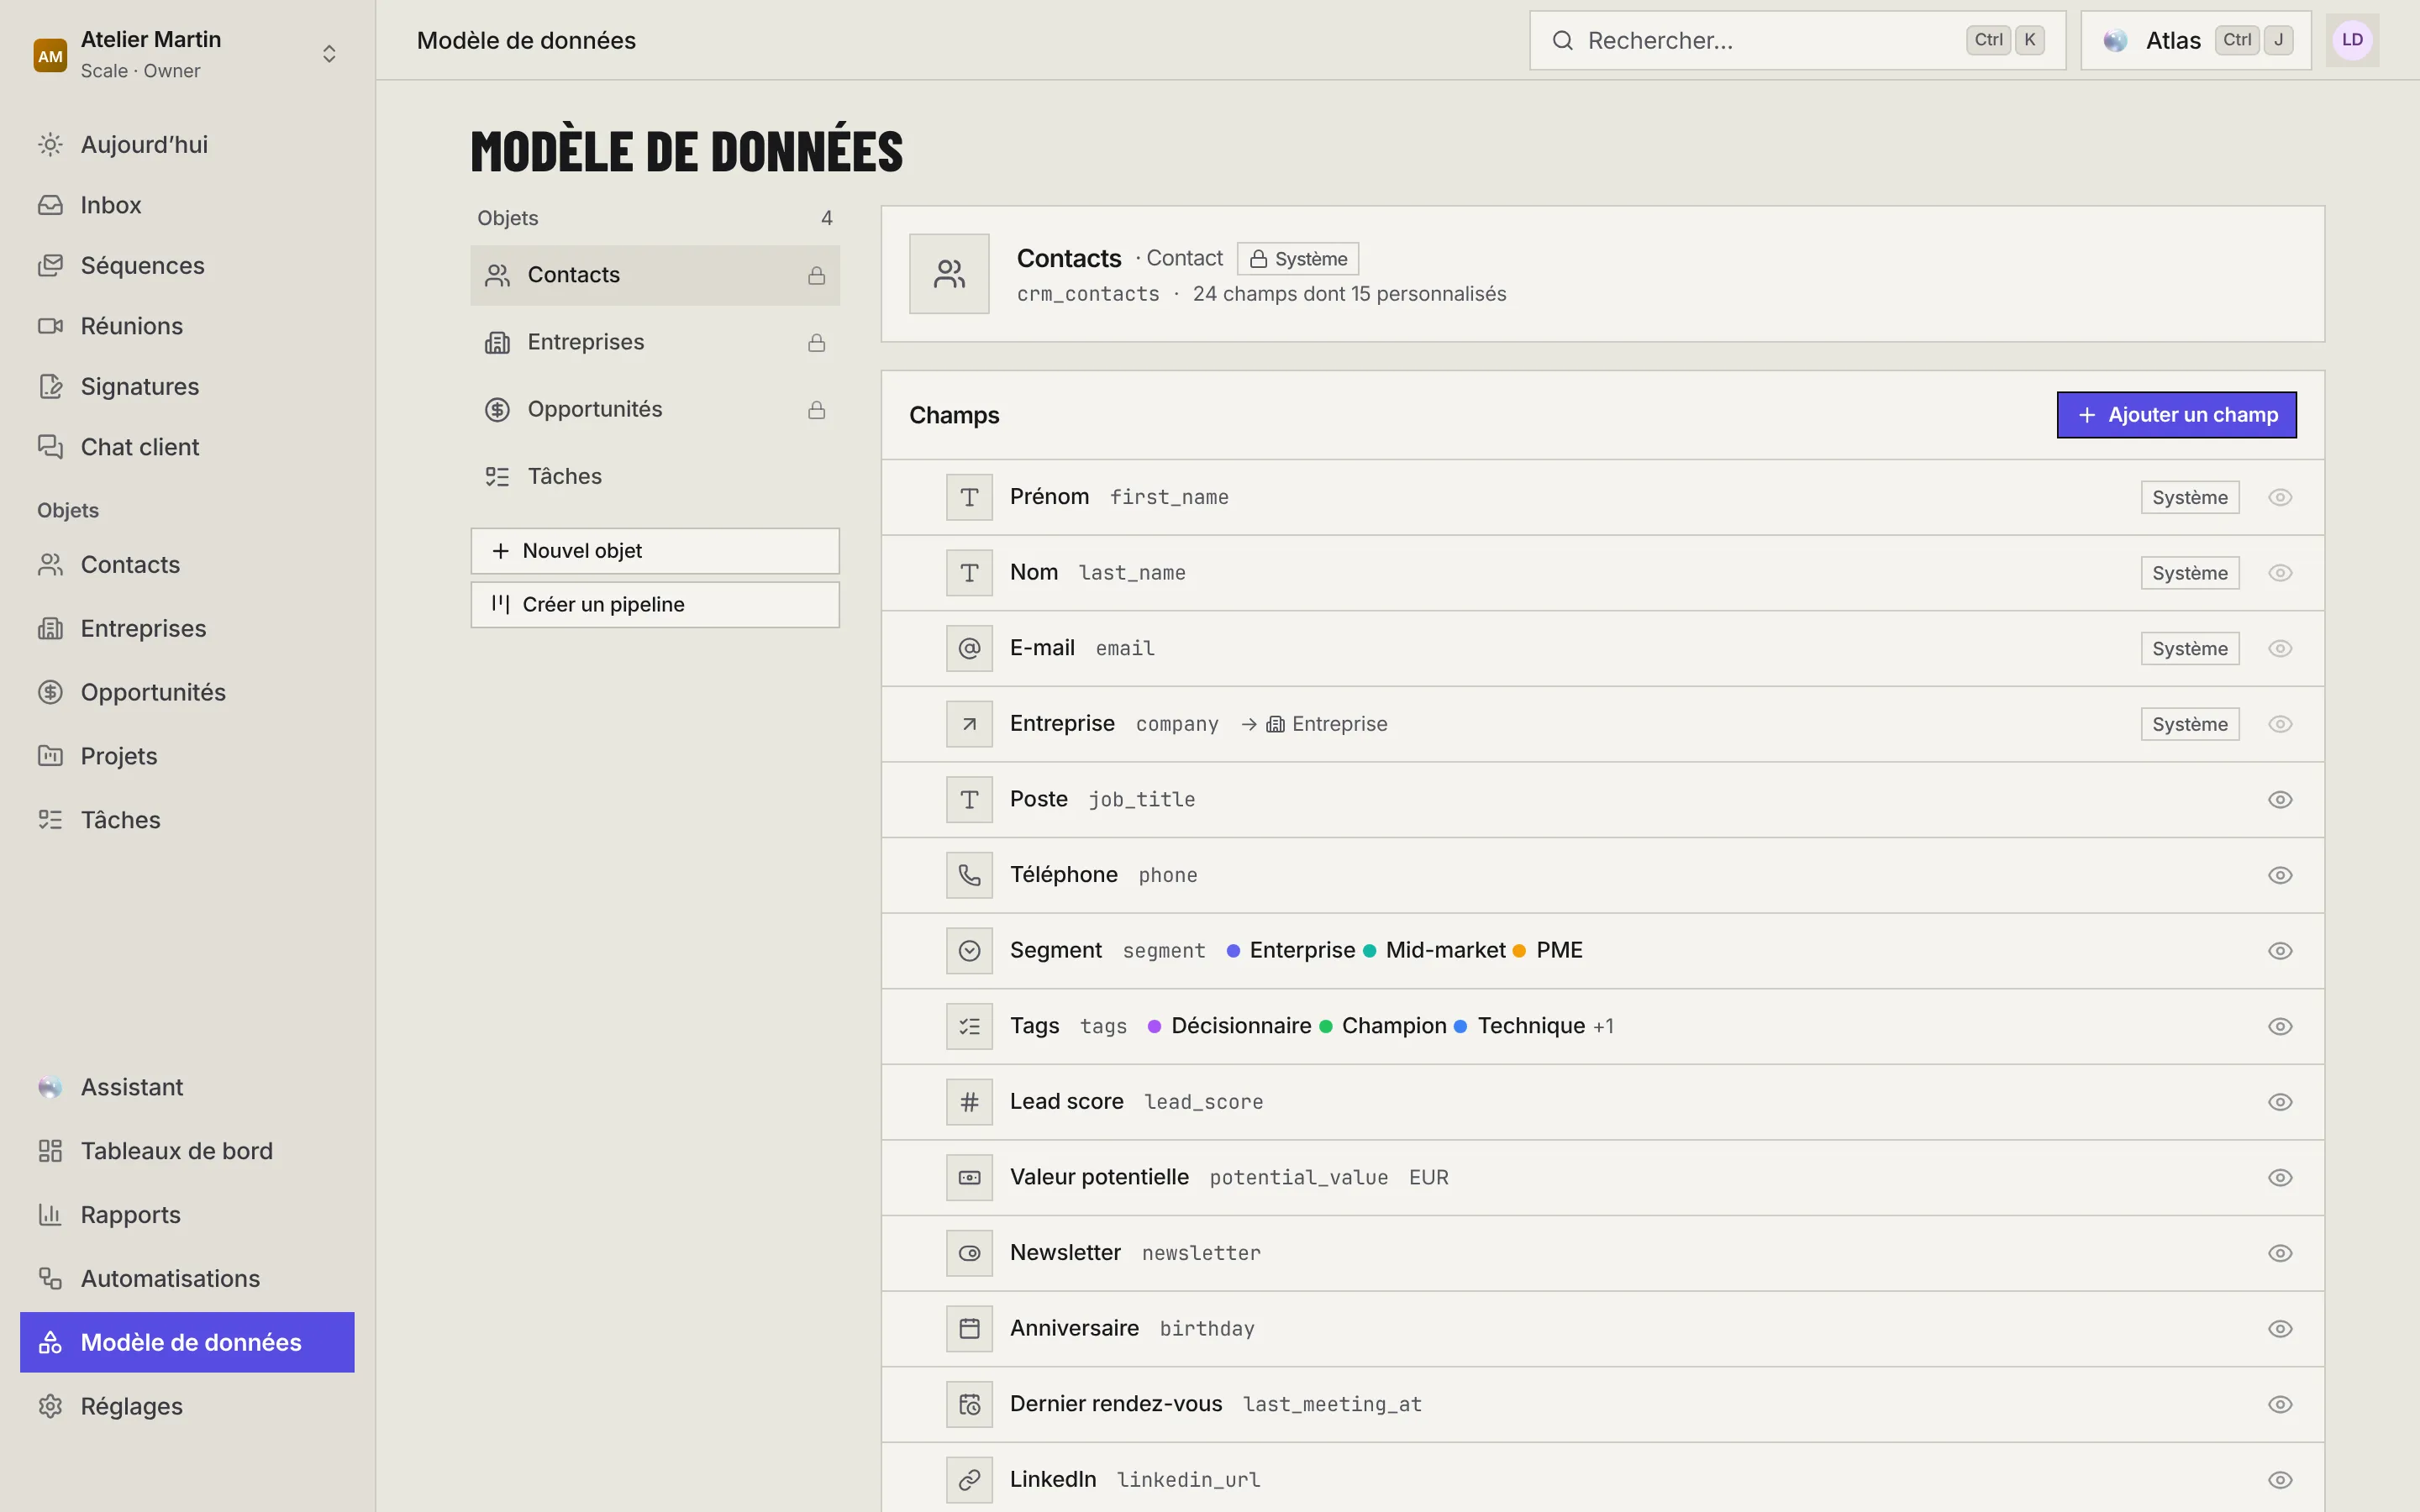Viewport: 2420px width, 1512px height.
Task: Click the @ icon of E-mail field
Action: (x=969, y=648)
